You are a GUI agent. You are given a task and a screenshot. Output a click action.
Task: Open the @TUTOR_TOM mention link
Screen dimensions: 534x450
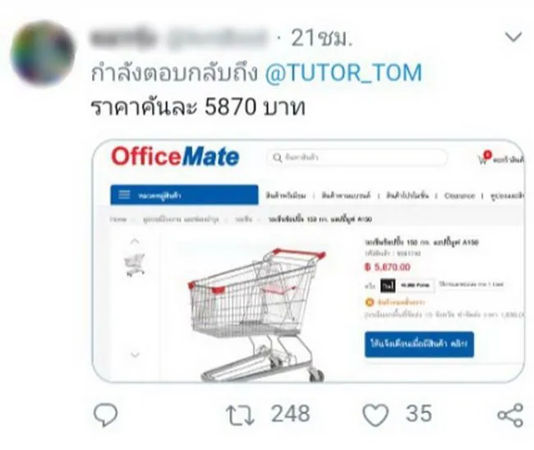click(x=343, y=73)
